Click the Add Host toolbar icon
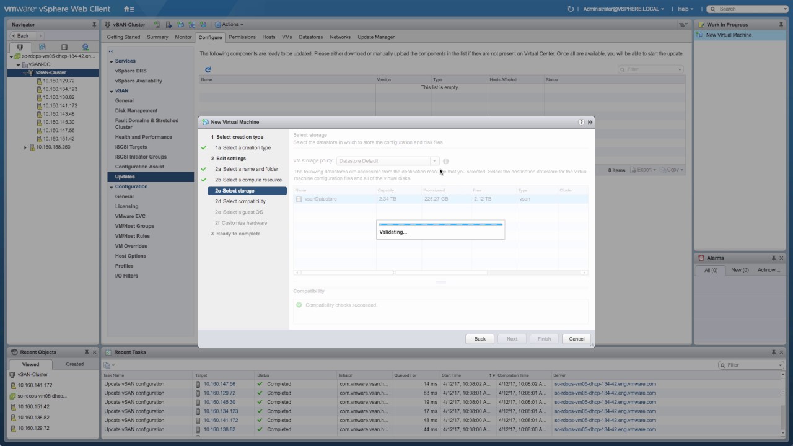 click(x=157, y=25)
